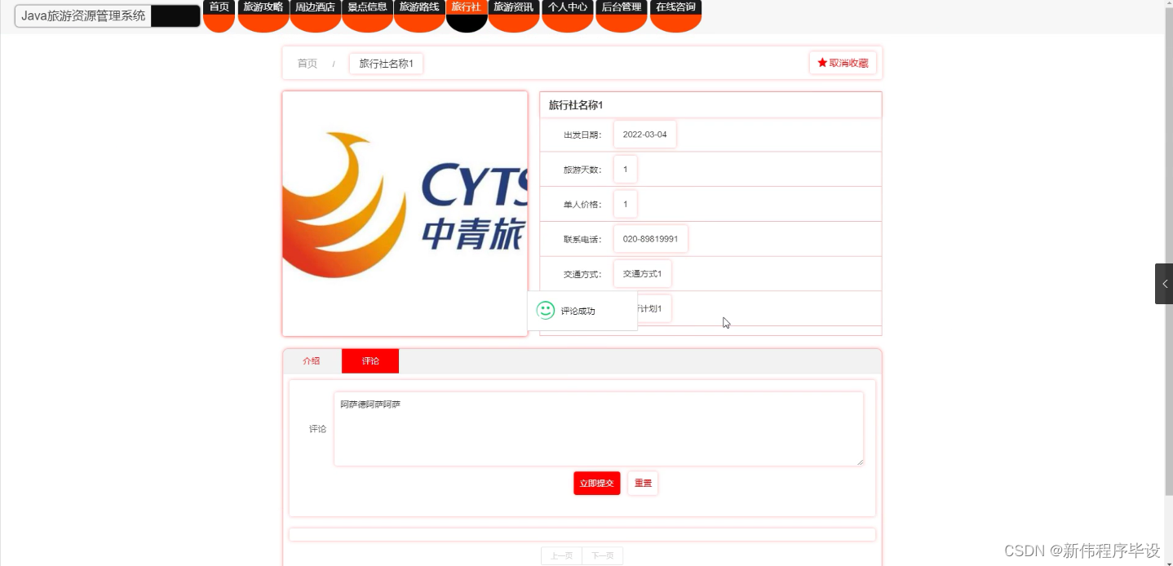Expand the collapsed side panel chevron on right edge
Screen dimensions: 1173x566
coord(1165,283)
